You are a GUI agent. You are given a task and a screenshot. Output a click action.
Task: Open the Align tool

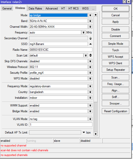115,90
